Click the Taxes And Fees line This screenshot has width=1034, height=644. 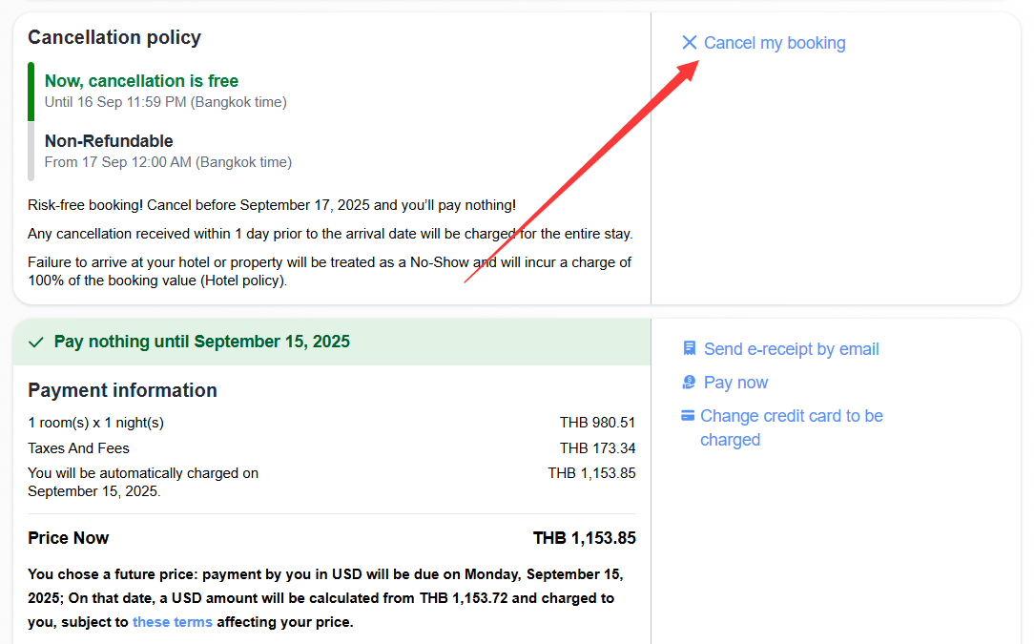point(70,447)
